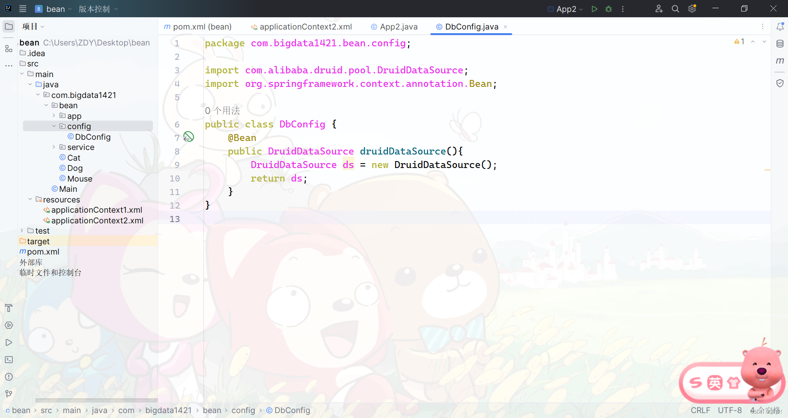Collapse the config folder in project tree
This screenshot has width=788, height=418.
coord(54,126)
